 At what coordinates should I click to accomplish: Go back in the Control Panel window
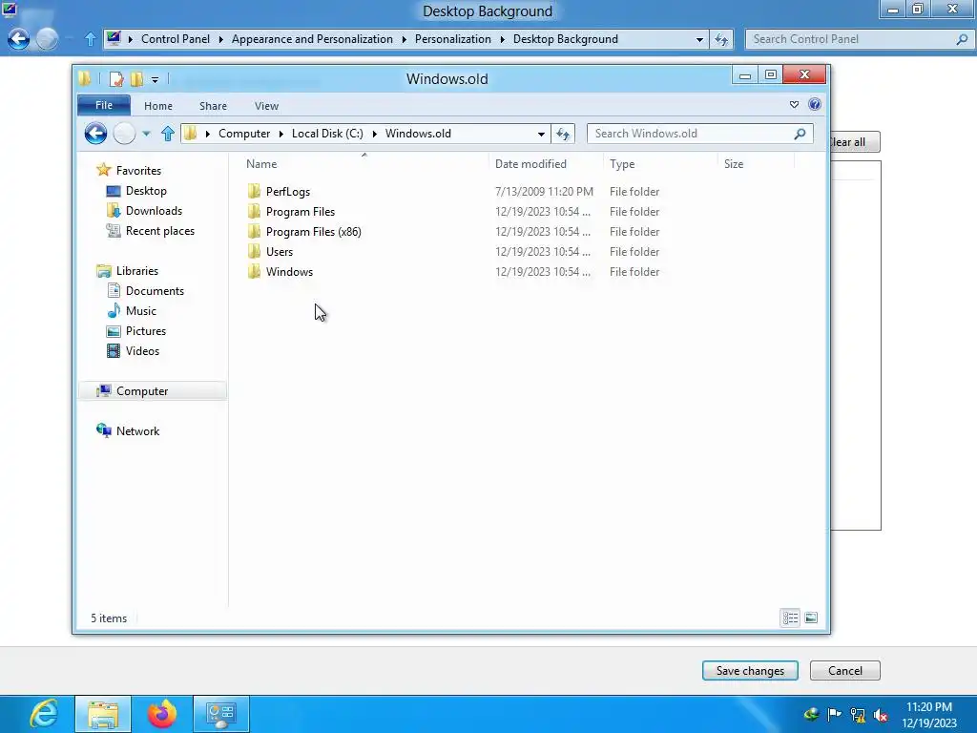pos(19,39)
